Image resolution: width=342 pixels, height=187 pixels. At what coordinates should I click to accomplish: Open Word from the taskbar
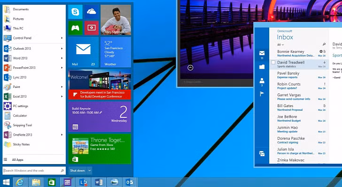click(x=99, y=182)
